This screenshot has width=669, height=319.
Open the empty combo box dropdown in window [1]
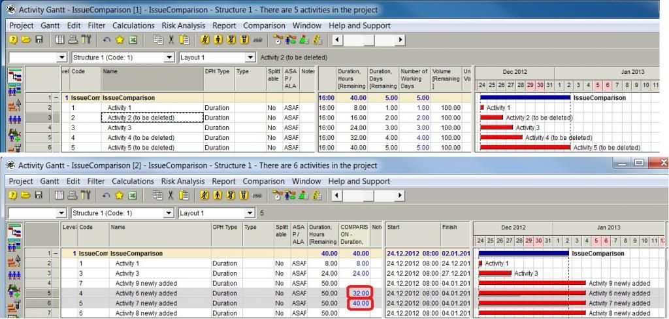pyautogui.click(x=62, y=58)
